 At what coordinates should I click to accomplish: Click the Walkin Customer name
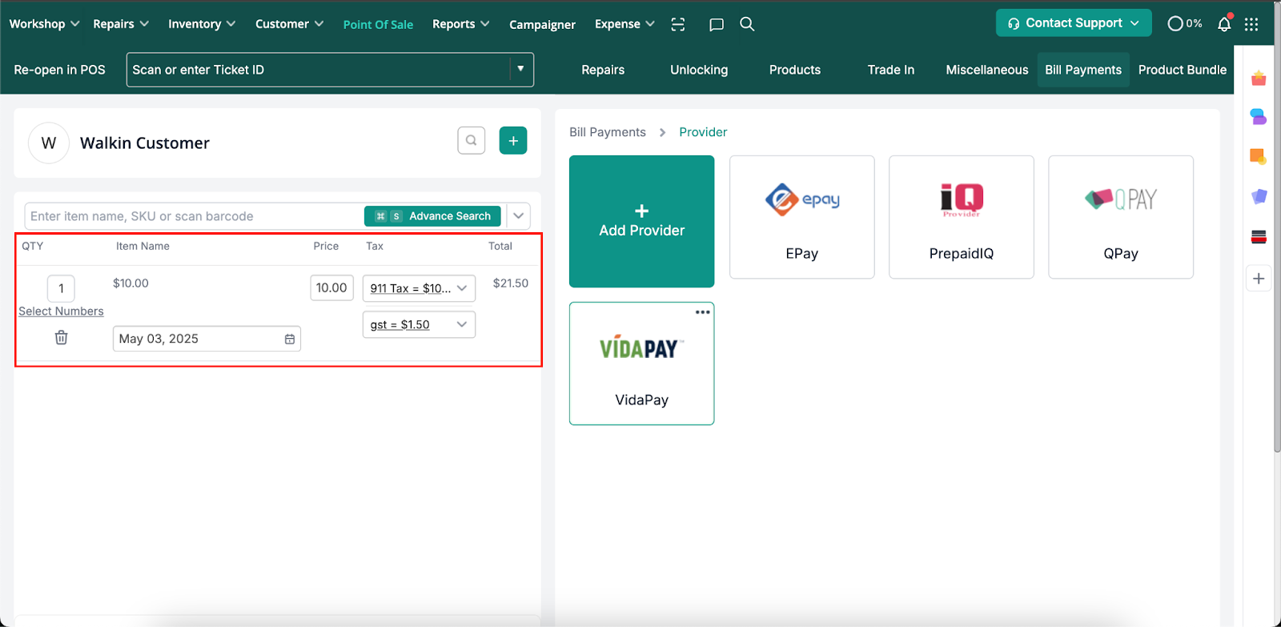145,143
